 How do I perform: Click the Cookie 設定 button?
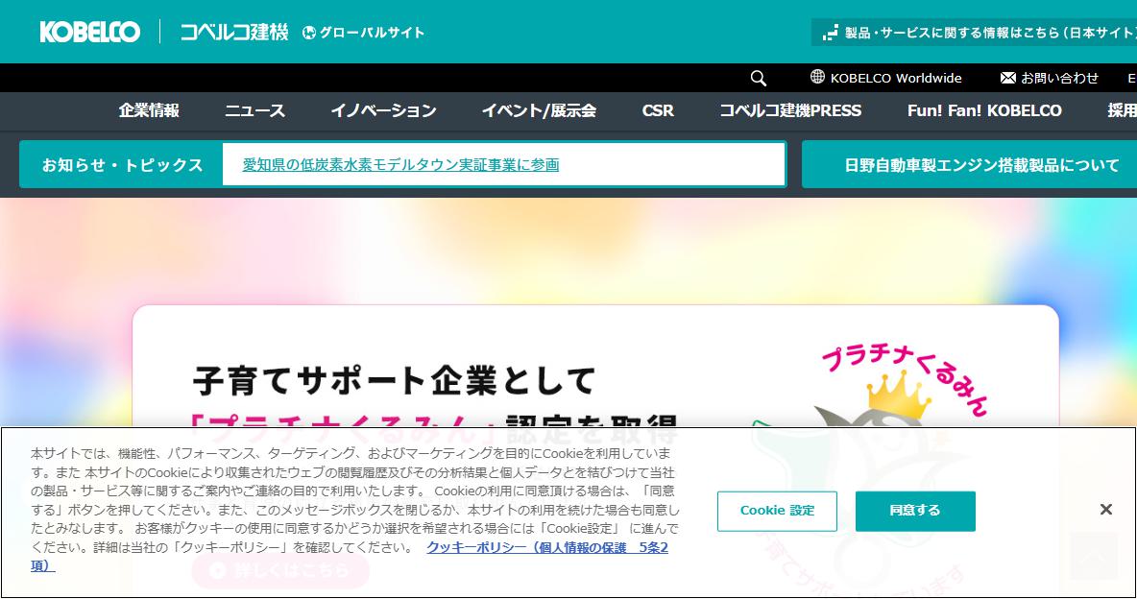777,511
